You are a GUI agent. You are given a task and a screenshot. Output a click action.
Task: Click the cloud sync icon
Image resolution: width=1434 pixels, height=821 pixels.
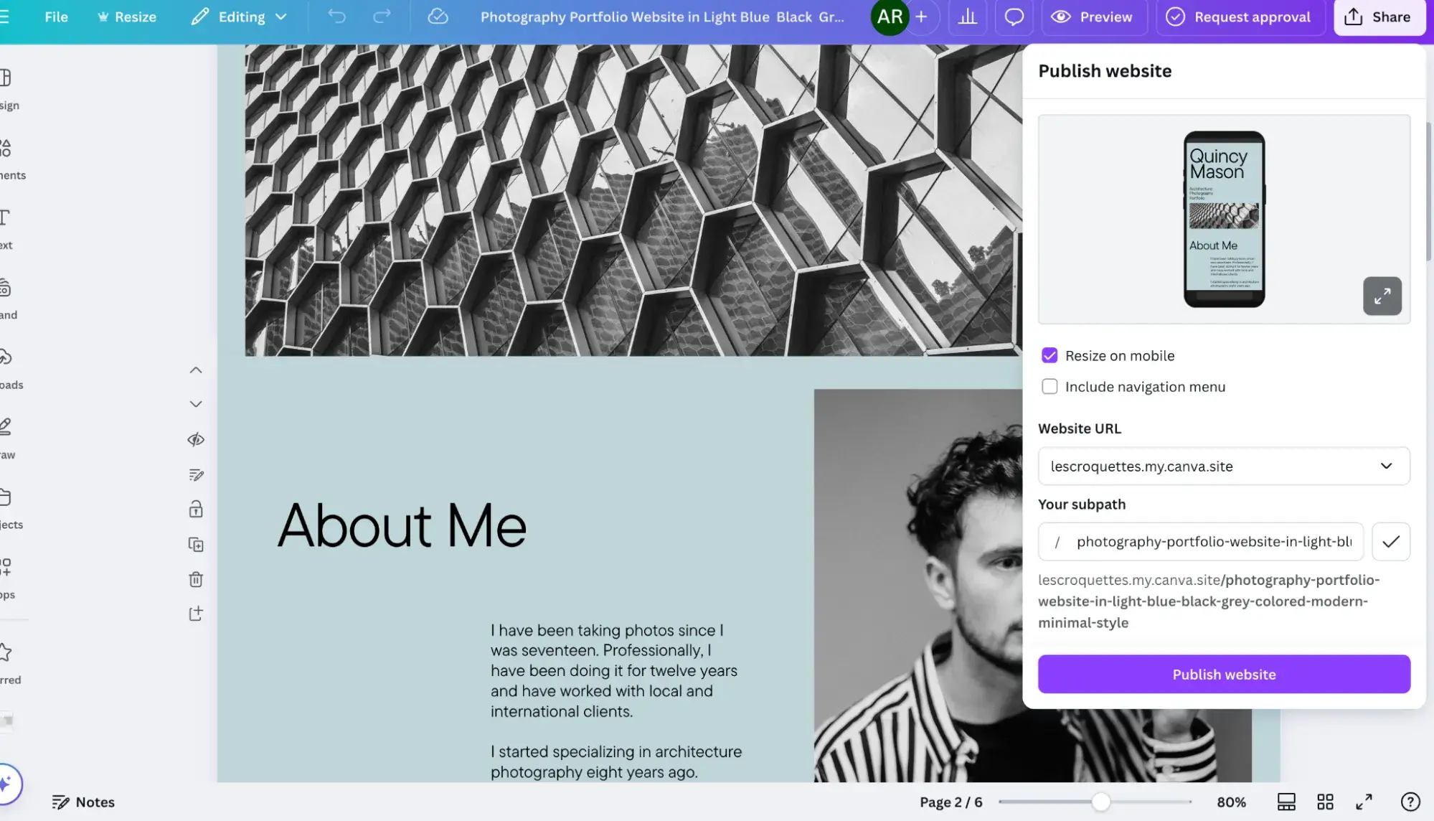(438, 17)
